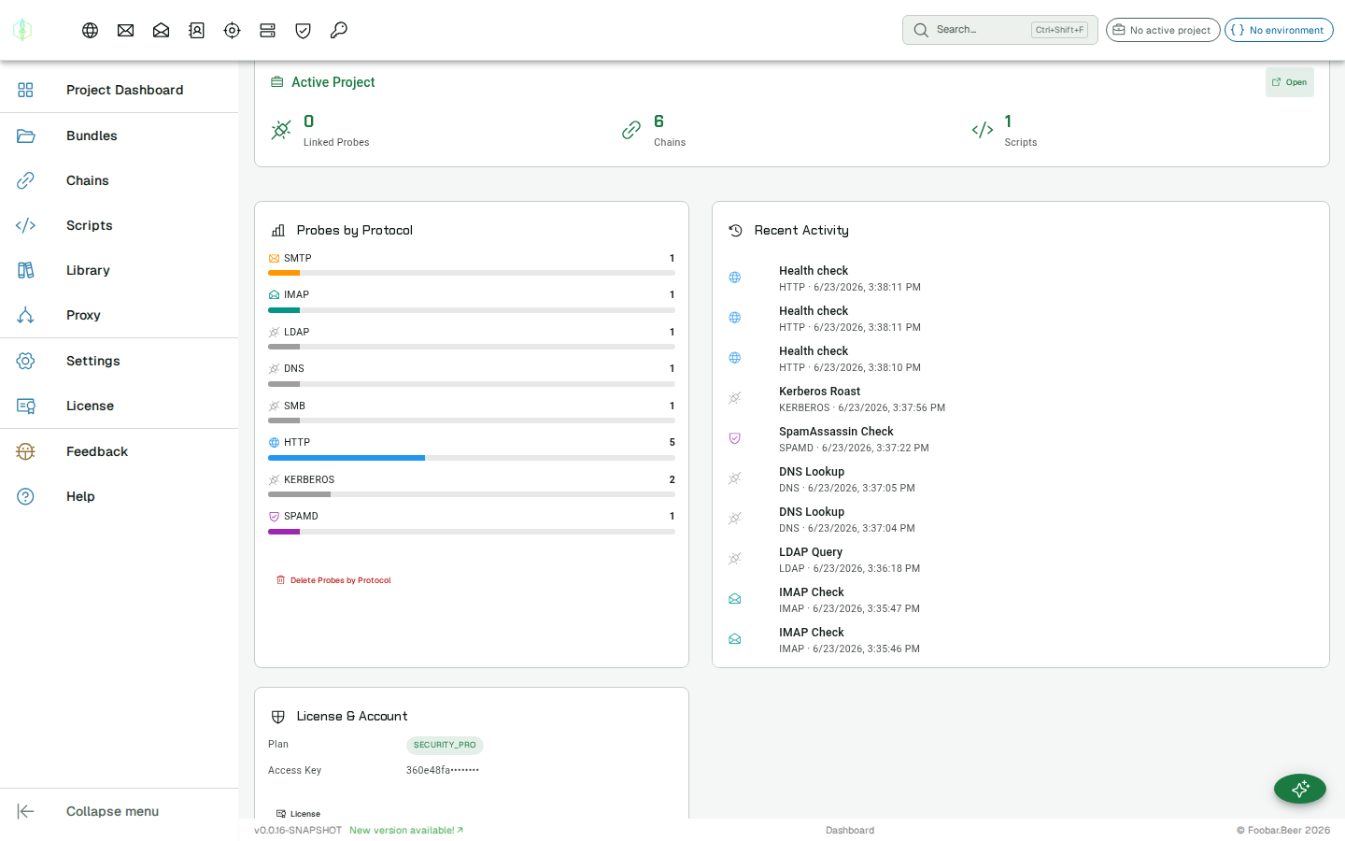
Task: Select Library in the sidebar
Action: click(119, 270)
